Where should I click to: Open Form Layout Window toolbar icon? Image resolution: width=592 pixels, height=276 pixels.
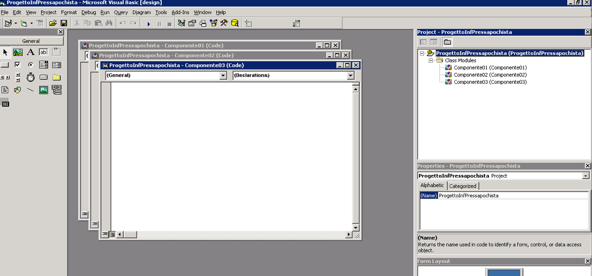tap(203, 23)
